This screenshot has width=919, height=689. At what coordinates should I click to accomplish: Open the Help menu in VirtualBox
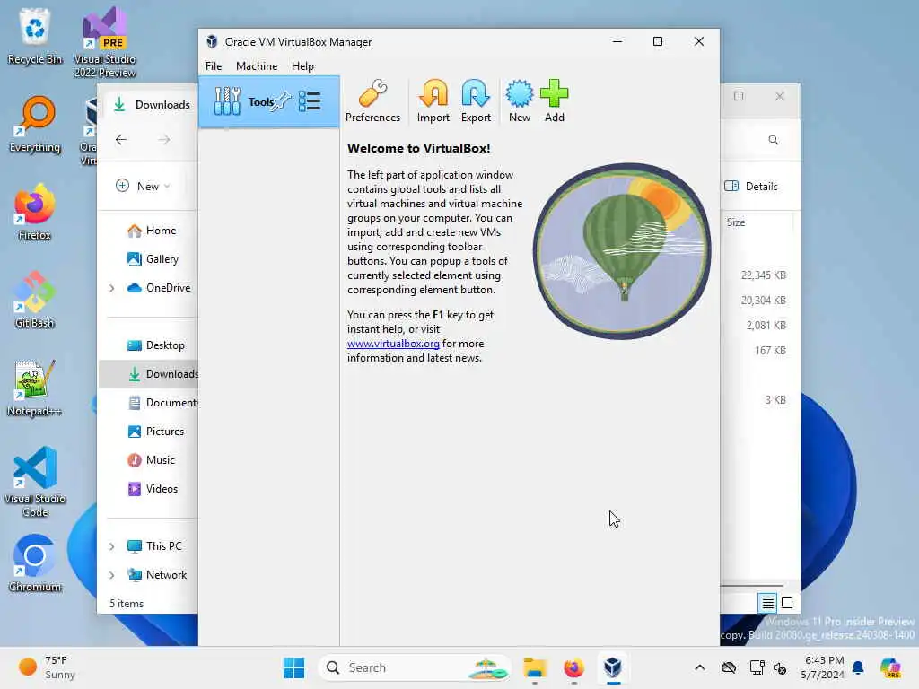click(302, 66)
